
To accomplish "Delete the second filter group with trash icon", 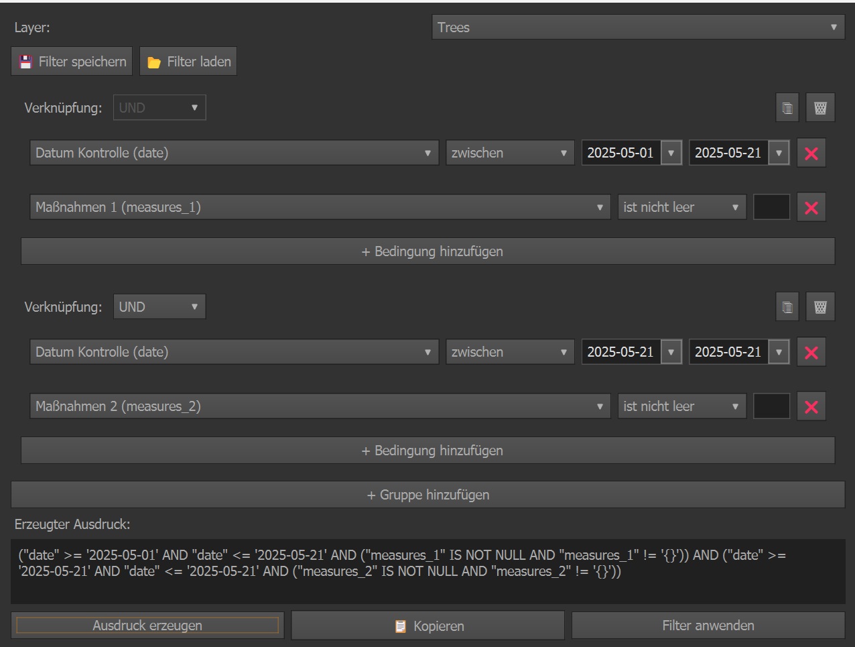I will [820, 306].
